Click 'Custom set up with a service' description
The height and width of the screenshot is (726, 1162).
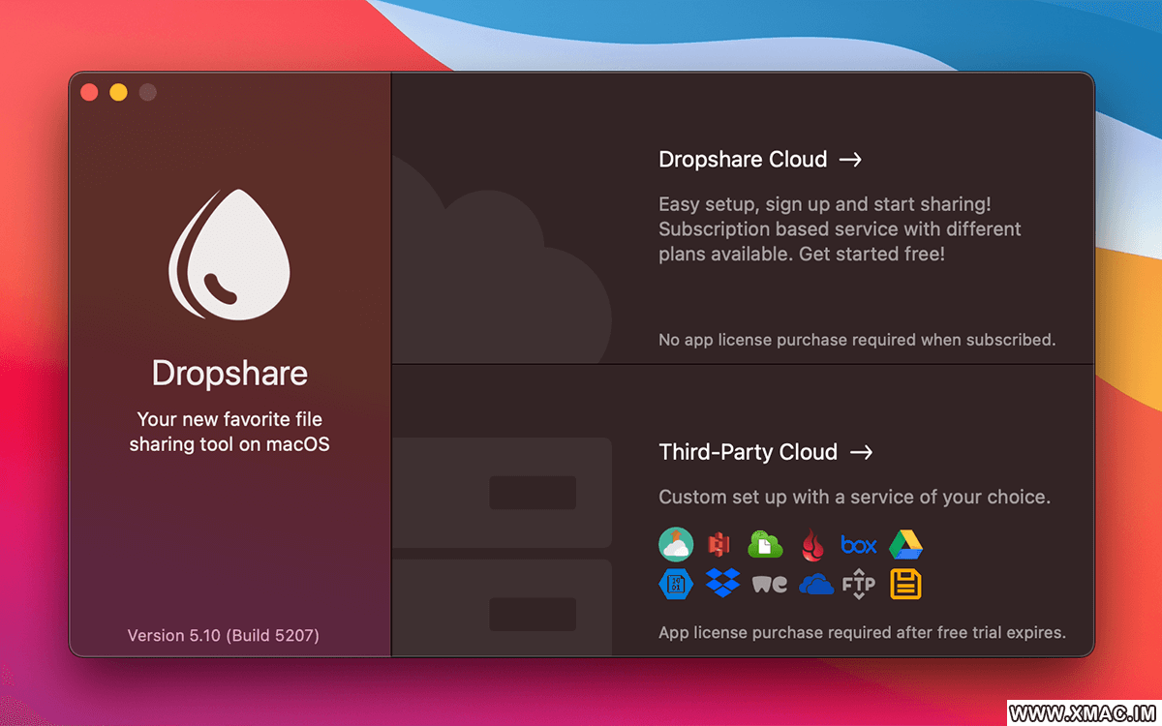pyautogui.click(x=854, y=497)
